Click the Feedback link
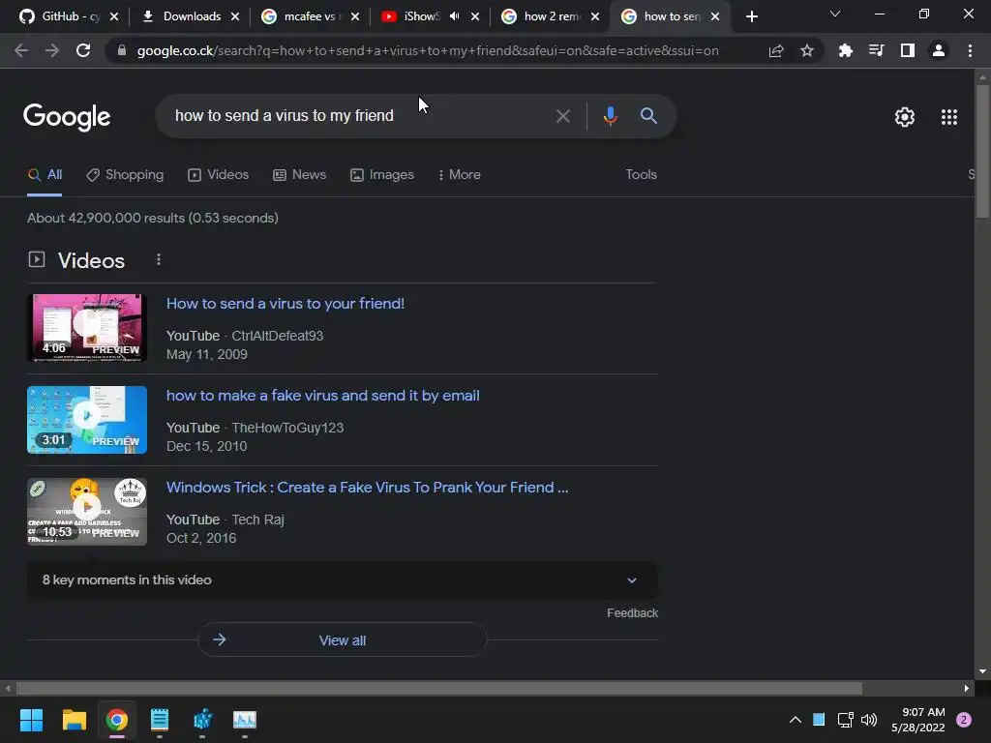 point(632,612)
